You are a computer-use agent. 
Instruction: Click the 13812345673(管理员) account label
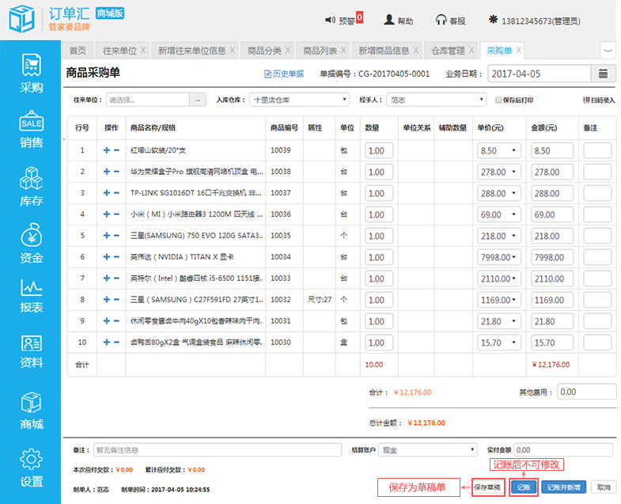pos(540,21)
